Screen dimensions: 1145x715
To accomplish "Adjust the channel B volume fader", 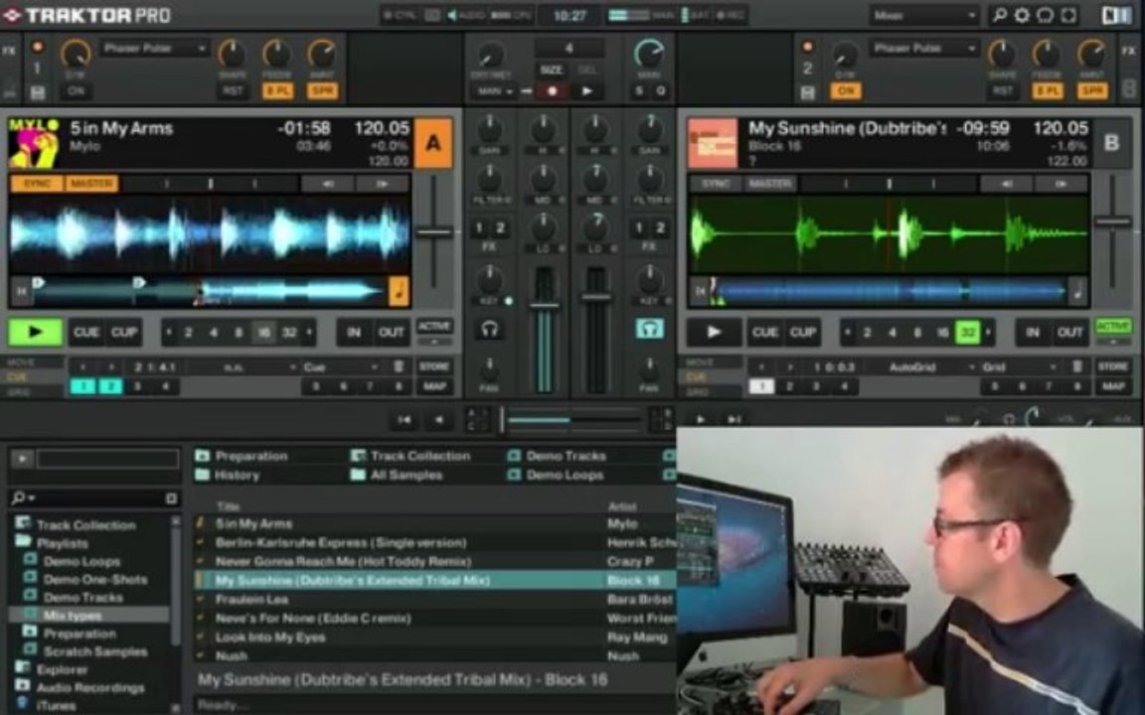I will (596, 297).
